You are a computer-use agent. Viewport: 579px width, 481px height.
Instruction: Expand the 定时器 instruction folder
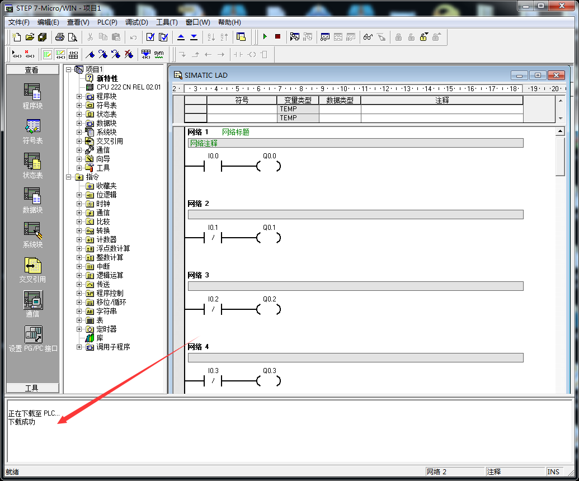[x=79, y=329]
